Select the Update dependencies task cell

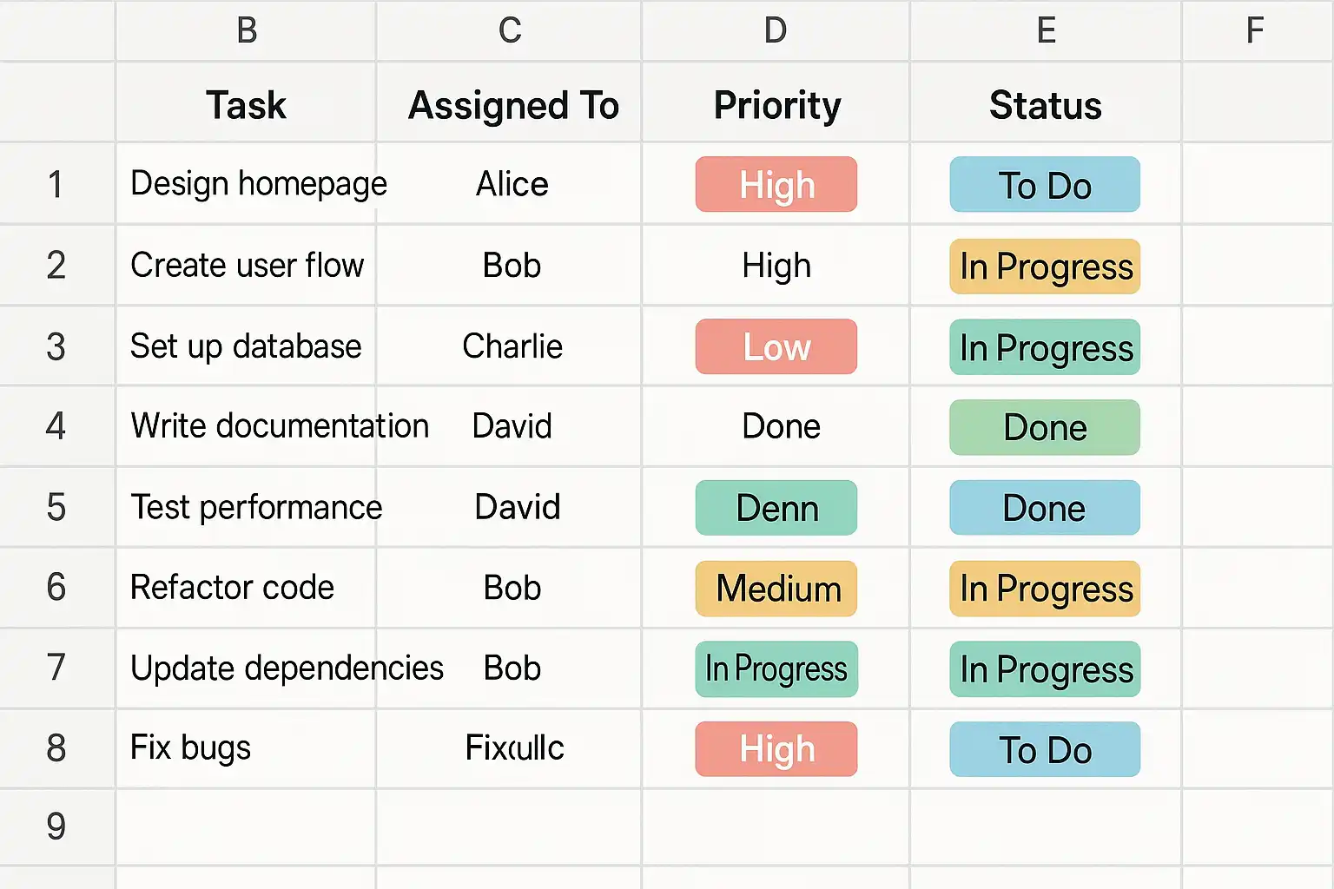click(x=247, y=668)
